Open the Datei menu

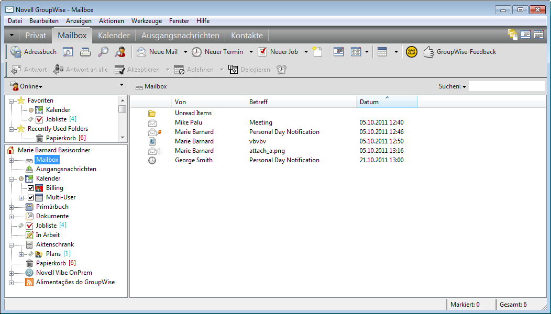pos(15,21)
